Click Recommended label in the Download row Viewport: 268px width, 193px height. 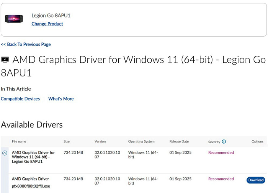[221, 179]
